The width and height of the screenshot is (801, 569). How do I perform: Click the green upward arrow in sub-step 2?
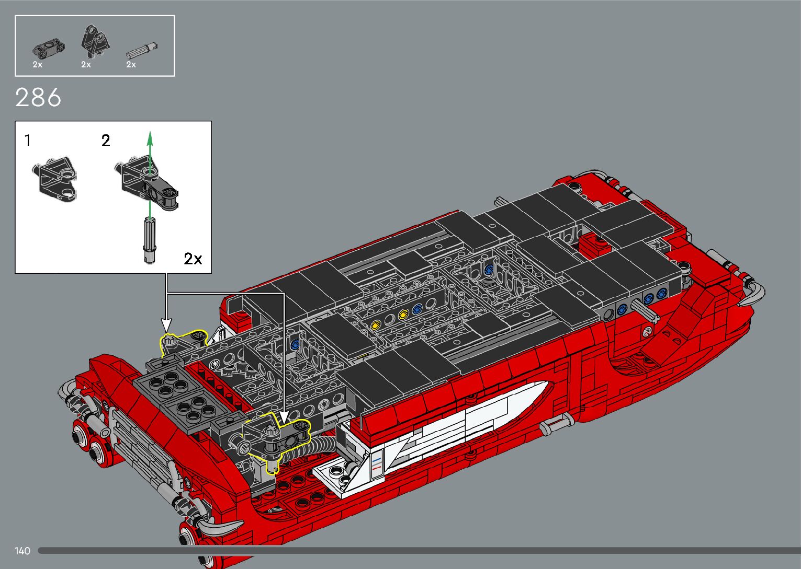[x=150, y=157]
